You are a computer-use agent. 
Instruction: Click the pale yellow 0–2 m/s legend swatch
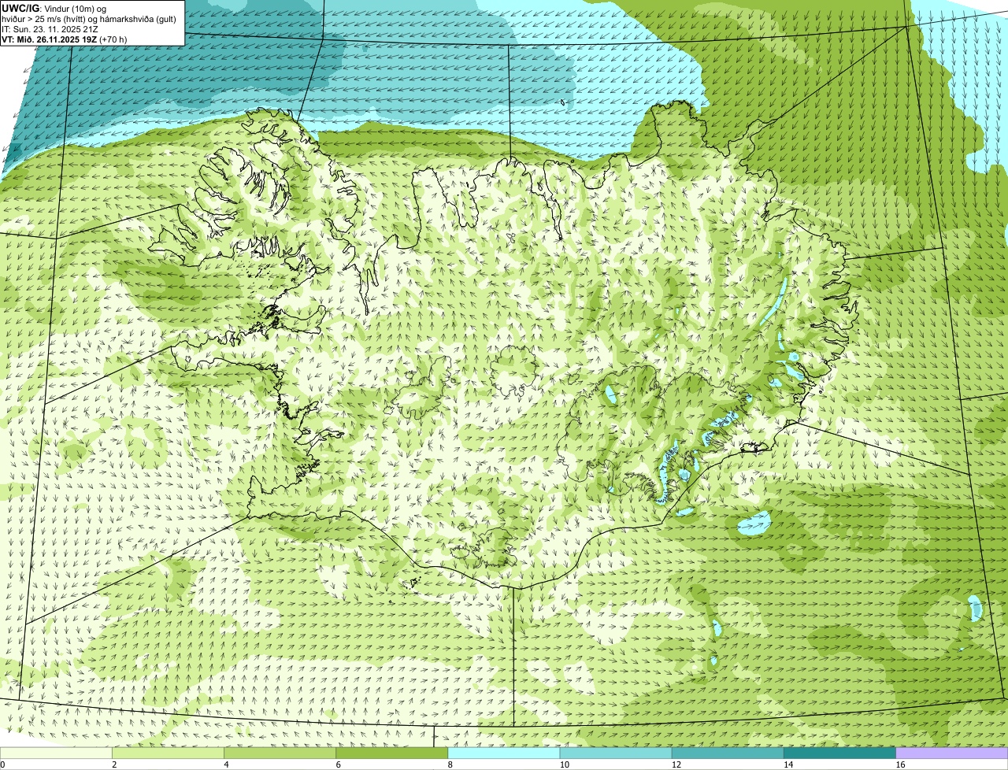[57, 753]
